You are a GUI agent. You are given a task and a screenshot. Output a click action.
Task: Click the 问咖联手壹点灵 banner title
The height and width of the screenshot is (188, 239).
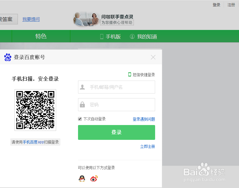click(x=117, y=17)
